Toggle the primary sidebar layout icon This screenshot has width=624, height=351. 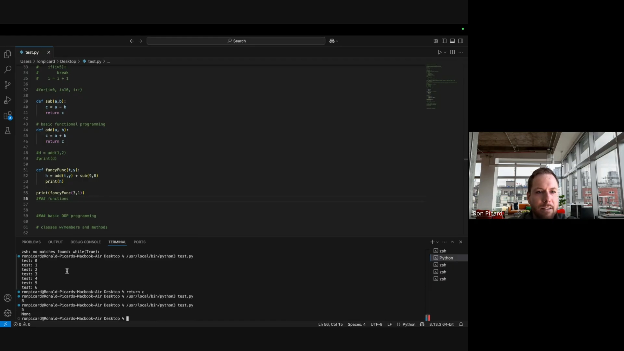[x=444, y=41]
